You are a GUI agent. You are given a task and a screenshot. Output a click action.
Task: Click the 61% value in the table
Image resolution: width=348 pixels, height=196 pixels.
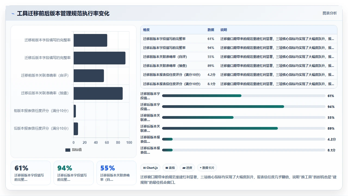pos(211,39)
